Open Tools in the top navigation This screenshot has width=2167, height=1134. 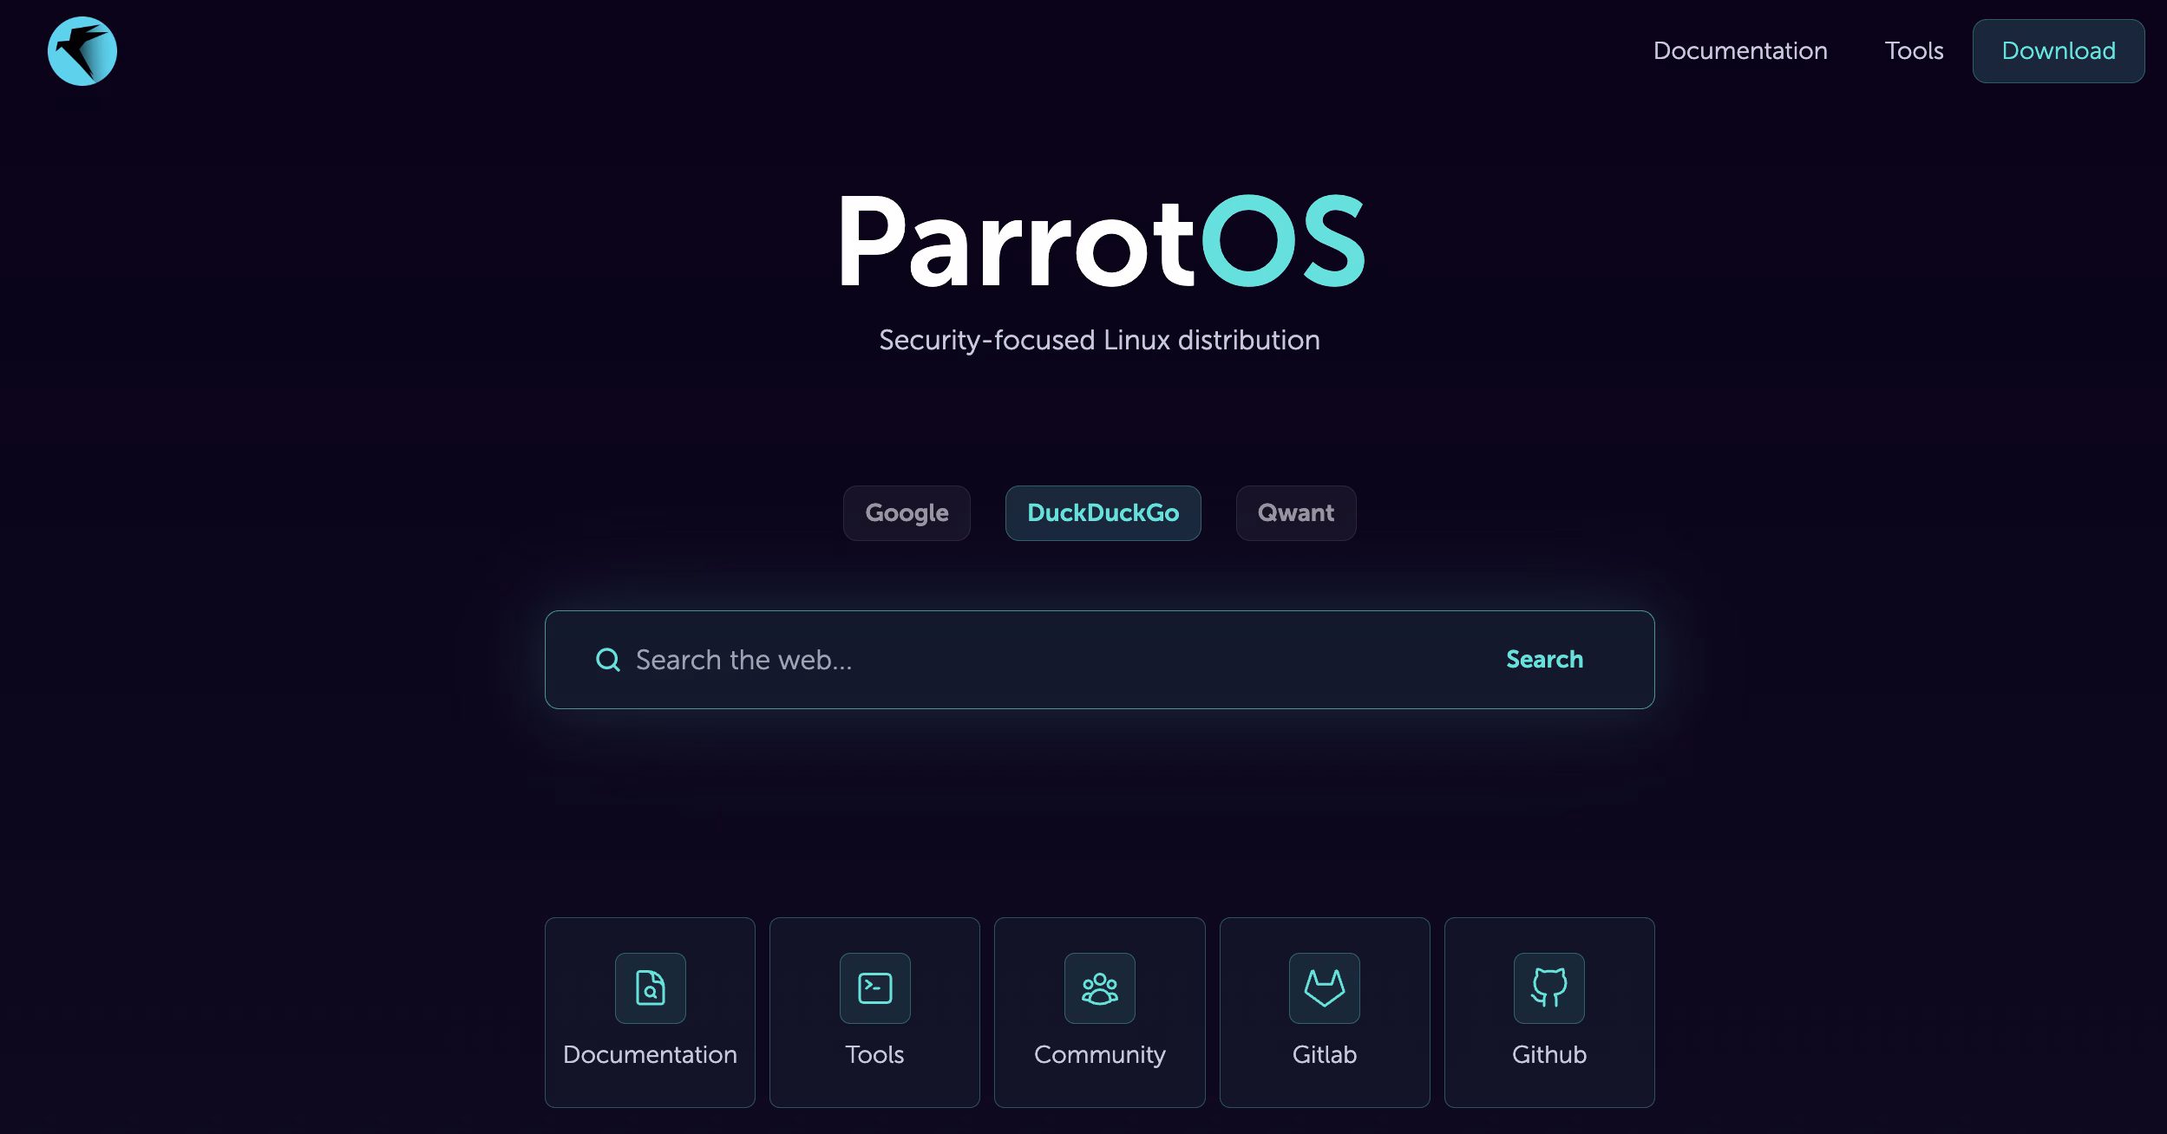point(1914,51)
